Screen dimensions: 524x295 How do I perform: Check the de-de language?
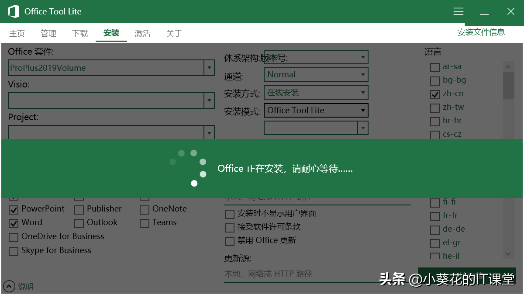pos(435,230)
